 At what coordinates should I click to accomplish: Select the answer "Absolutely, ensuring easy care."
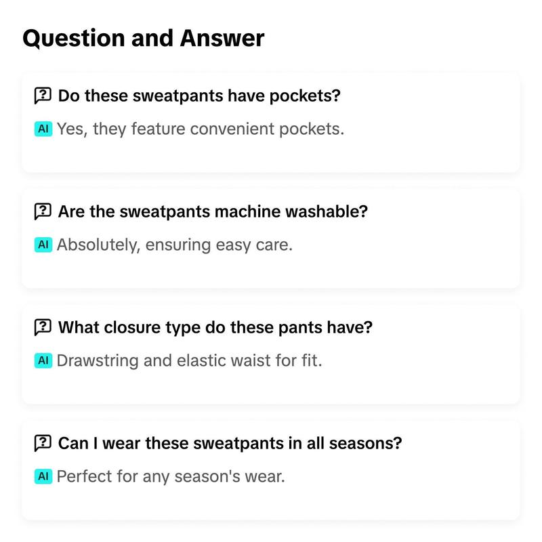coord(175,245)
